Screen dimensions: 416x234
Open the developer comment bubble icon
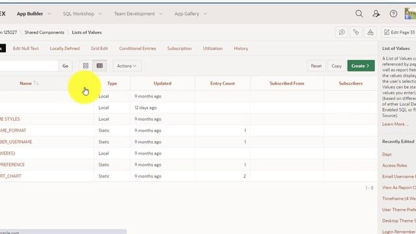342,32
